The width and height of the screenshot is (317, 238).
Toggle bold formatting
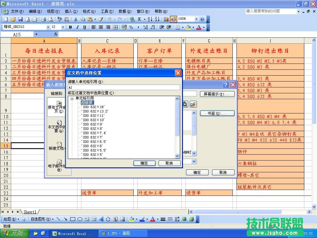pos(70,27)
